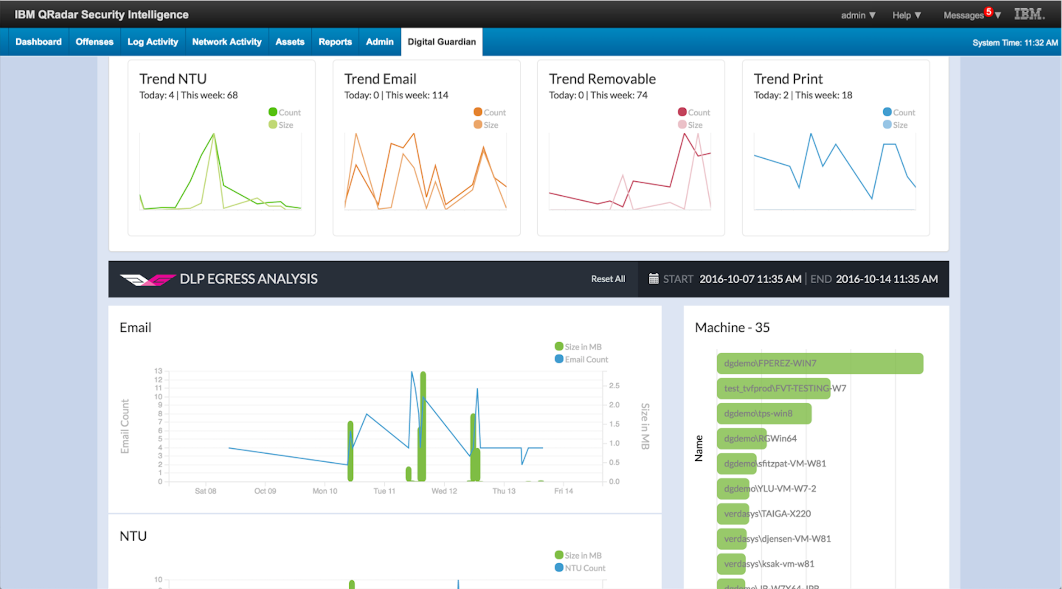Image resolution: width=1062 pixels, height=589 pixels.
Task: Click the START date value 2016-10-07
Action: coord(750,279)
